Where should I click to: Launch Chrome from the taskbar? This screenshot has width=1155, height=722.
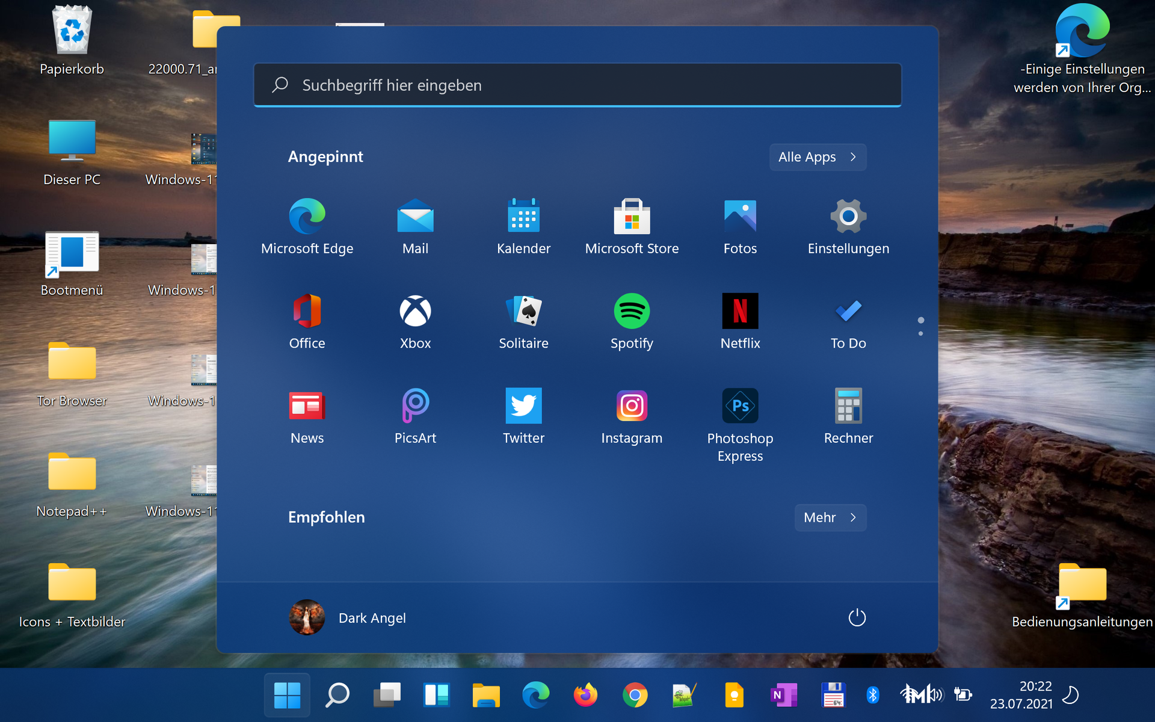coord(635,695)
